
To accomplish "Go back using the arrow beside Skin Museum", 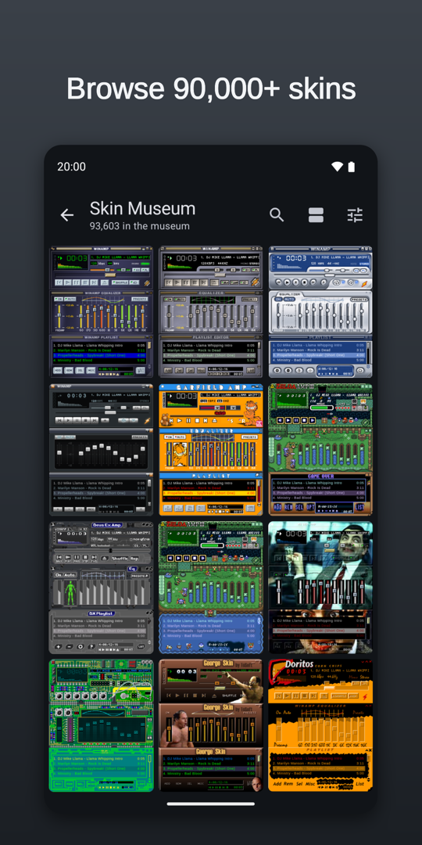I will (66, 215).
